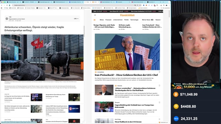Image resolution: width=221 pixels, height=124 pixels.
Task: Click the NDX index icon
Action: tap(176, 118)
